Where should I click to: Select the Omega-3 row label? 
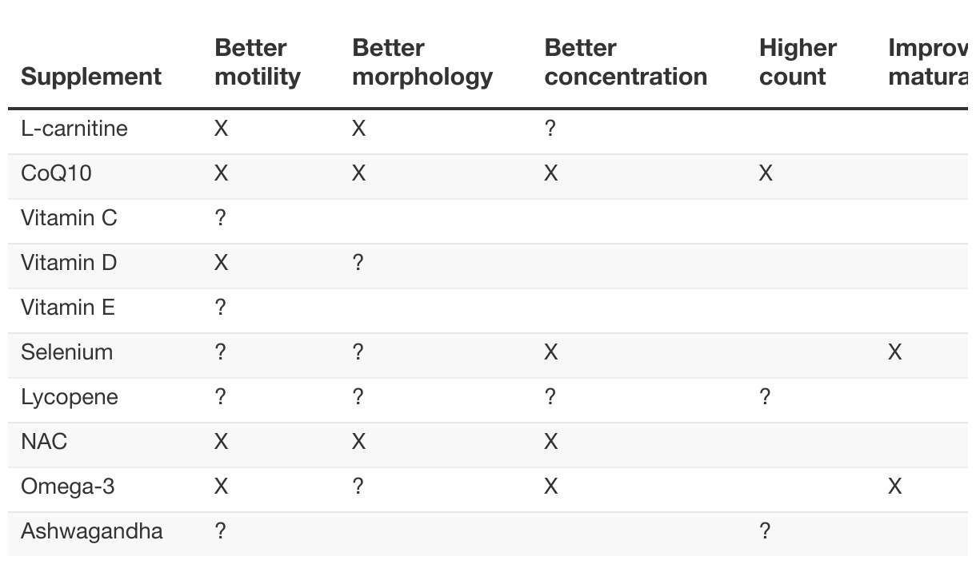click(68, 487)
